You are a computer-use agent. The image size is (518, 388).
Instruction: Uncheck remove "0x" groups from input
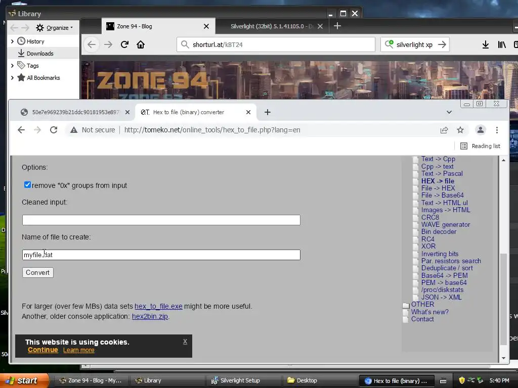(x=27, y=185)
